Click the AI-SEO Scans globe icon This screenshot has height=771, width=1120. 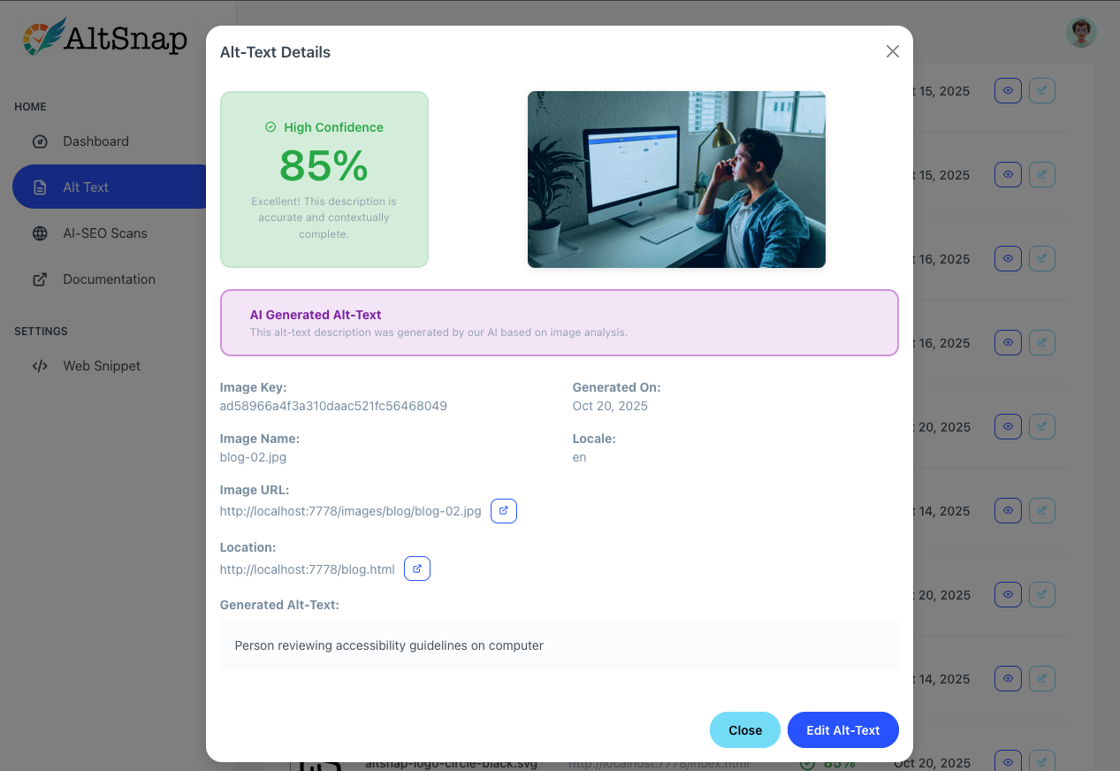40,233
